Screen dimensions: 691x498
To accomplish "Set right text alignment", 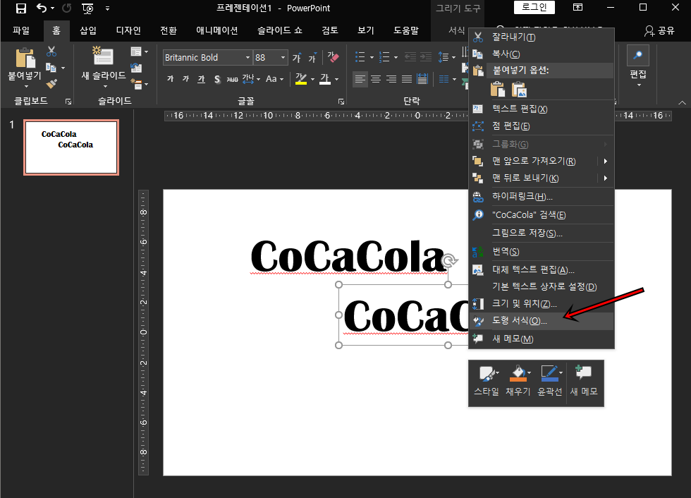I will coord(391,79).
